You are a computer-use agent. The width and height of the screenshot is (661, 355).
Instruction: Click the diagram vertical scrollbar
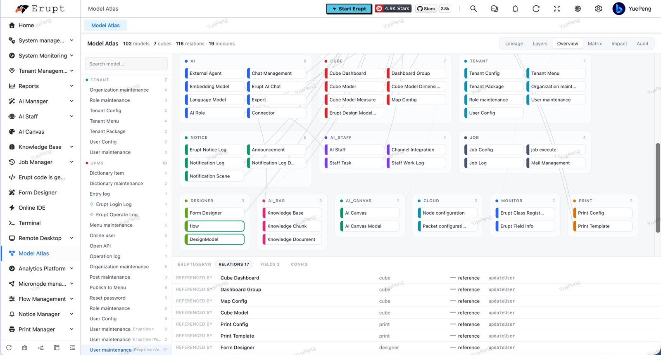[658, 188]
